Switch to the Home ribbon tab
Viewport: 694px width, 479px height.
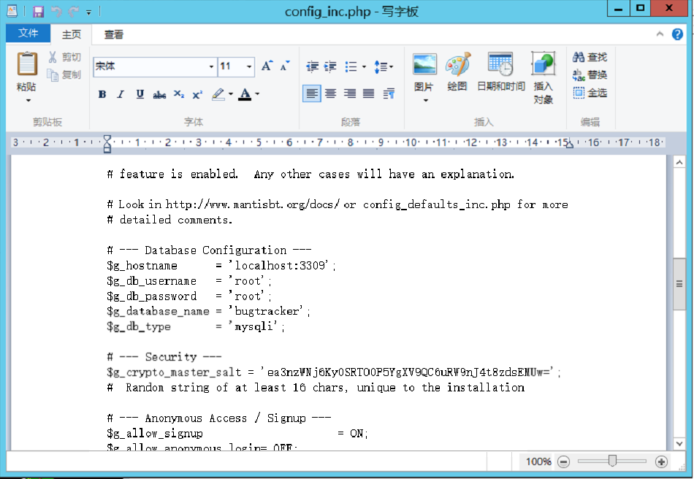72,34
